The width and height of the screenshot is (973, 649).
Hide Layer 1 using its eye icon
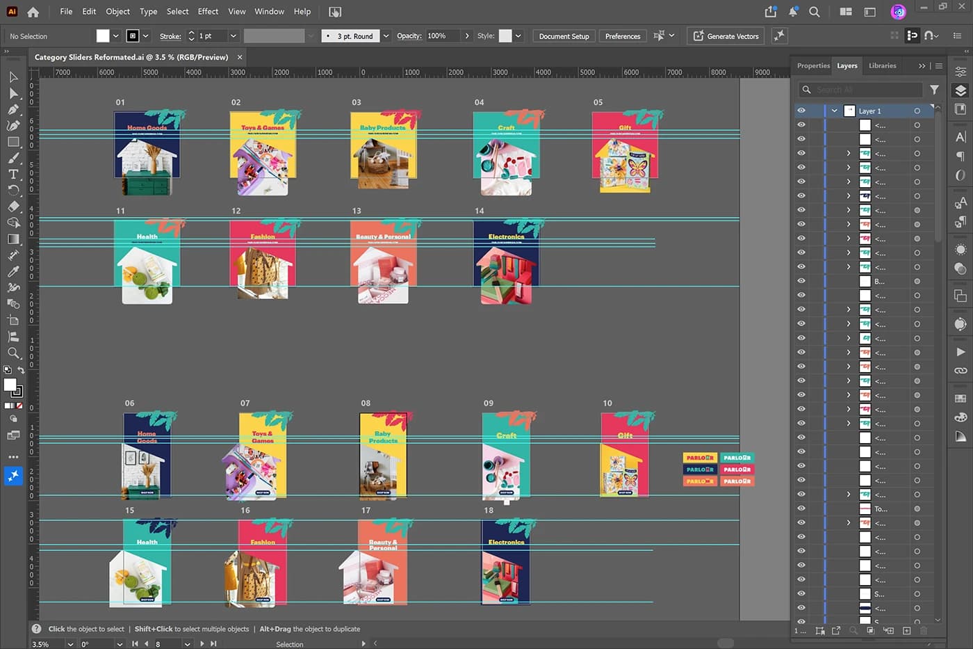point(801,111)
